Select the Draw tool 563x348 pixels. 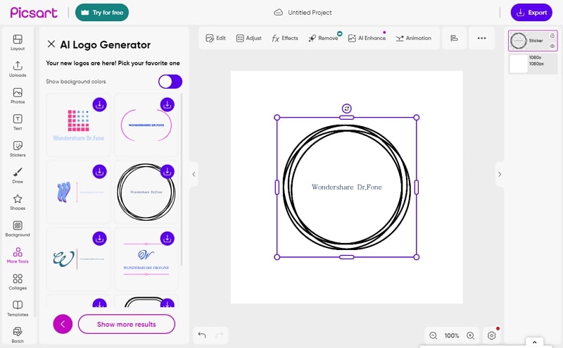(x=18, y=175)
